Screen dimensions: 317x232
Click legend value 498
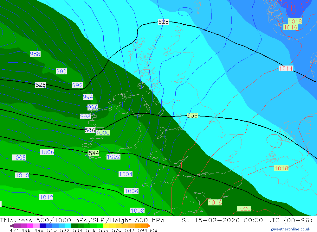tap(39, 230)
